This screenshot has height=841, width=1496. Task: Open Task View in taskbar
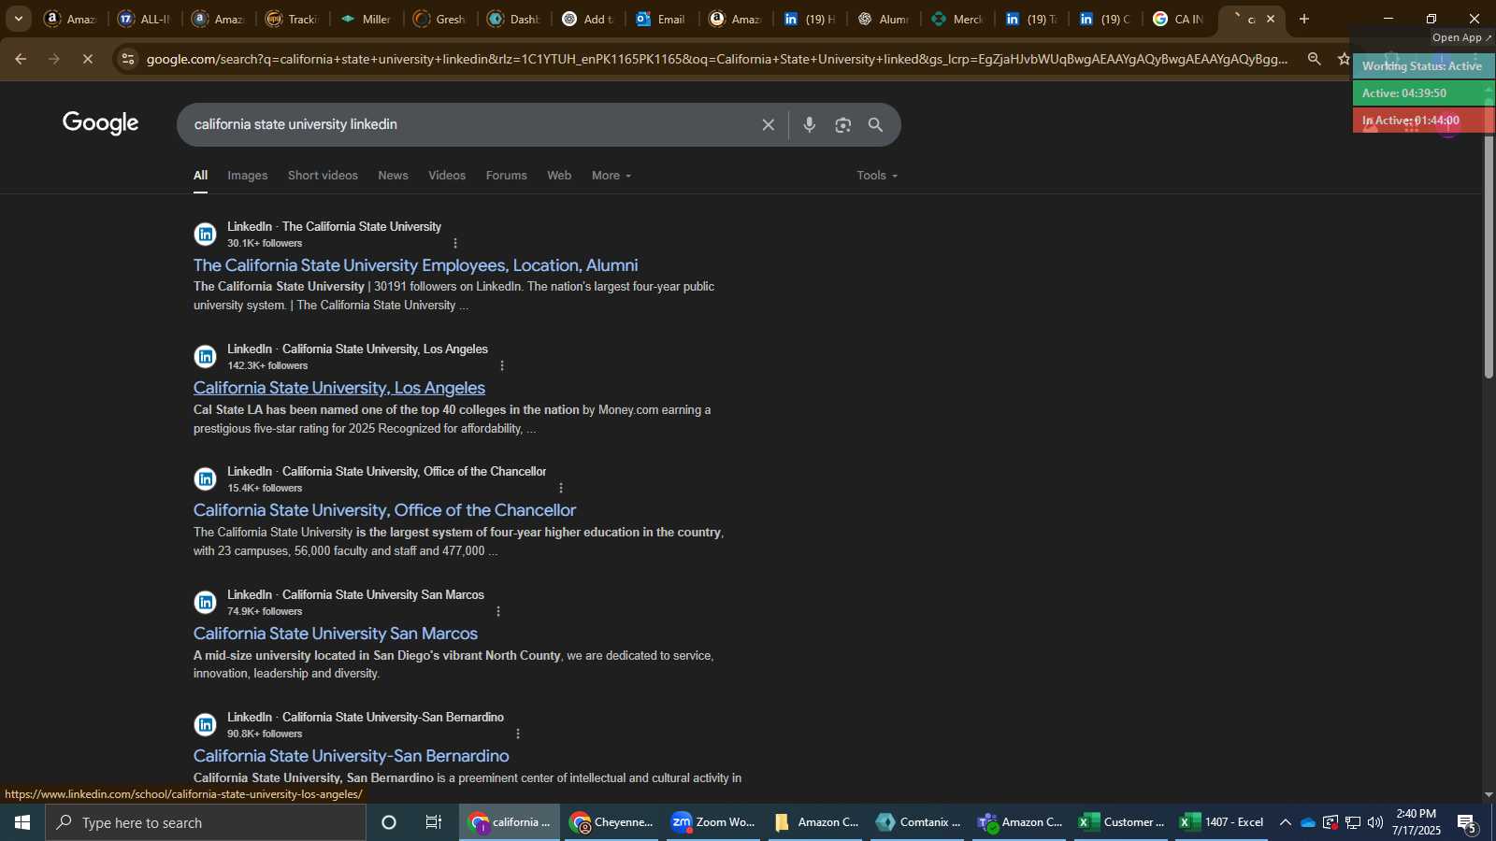click(434, 822)
